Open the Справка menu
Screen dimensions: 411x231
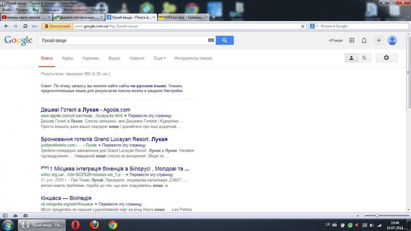pyautogui.click(x=98, y=10)
